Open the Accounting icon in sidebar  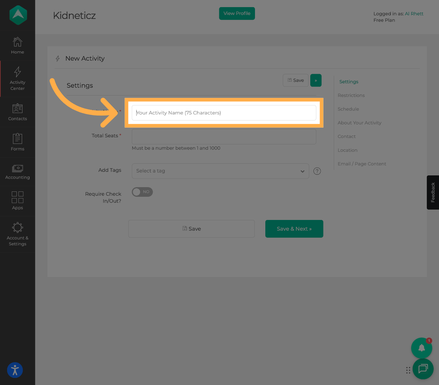coord(17,168)
